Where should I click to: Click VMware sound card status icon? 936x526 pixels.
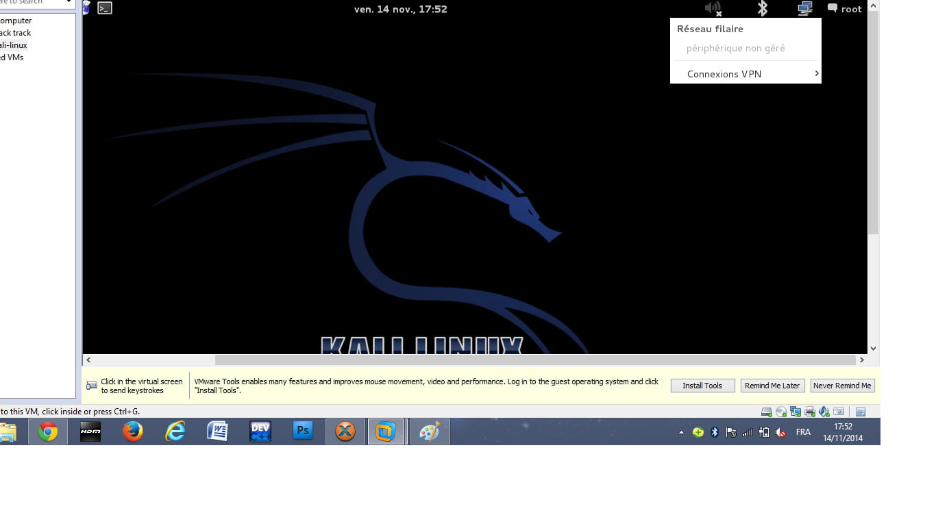tap(824, 412)
